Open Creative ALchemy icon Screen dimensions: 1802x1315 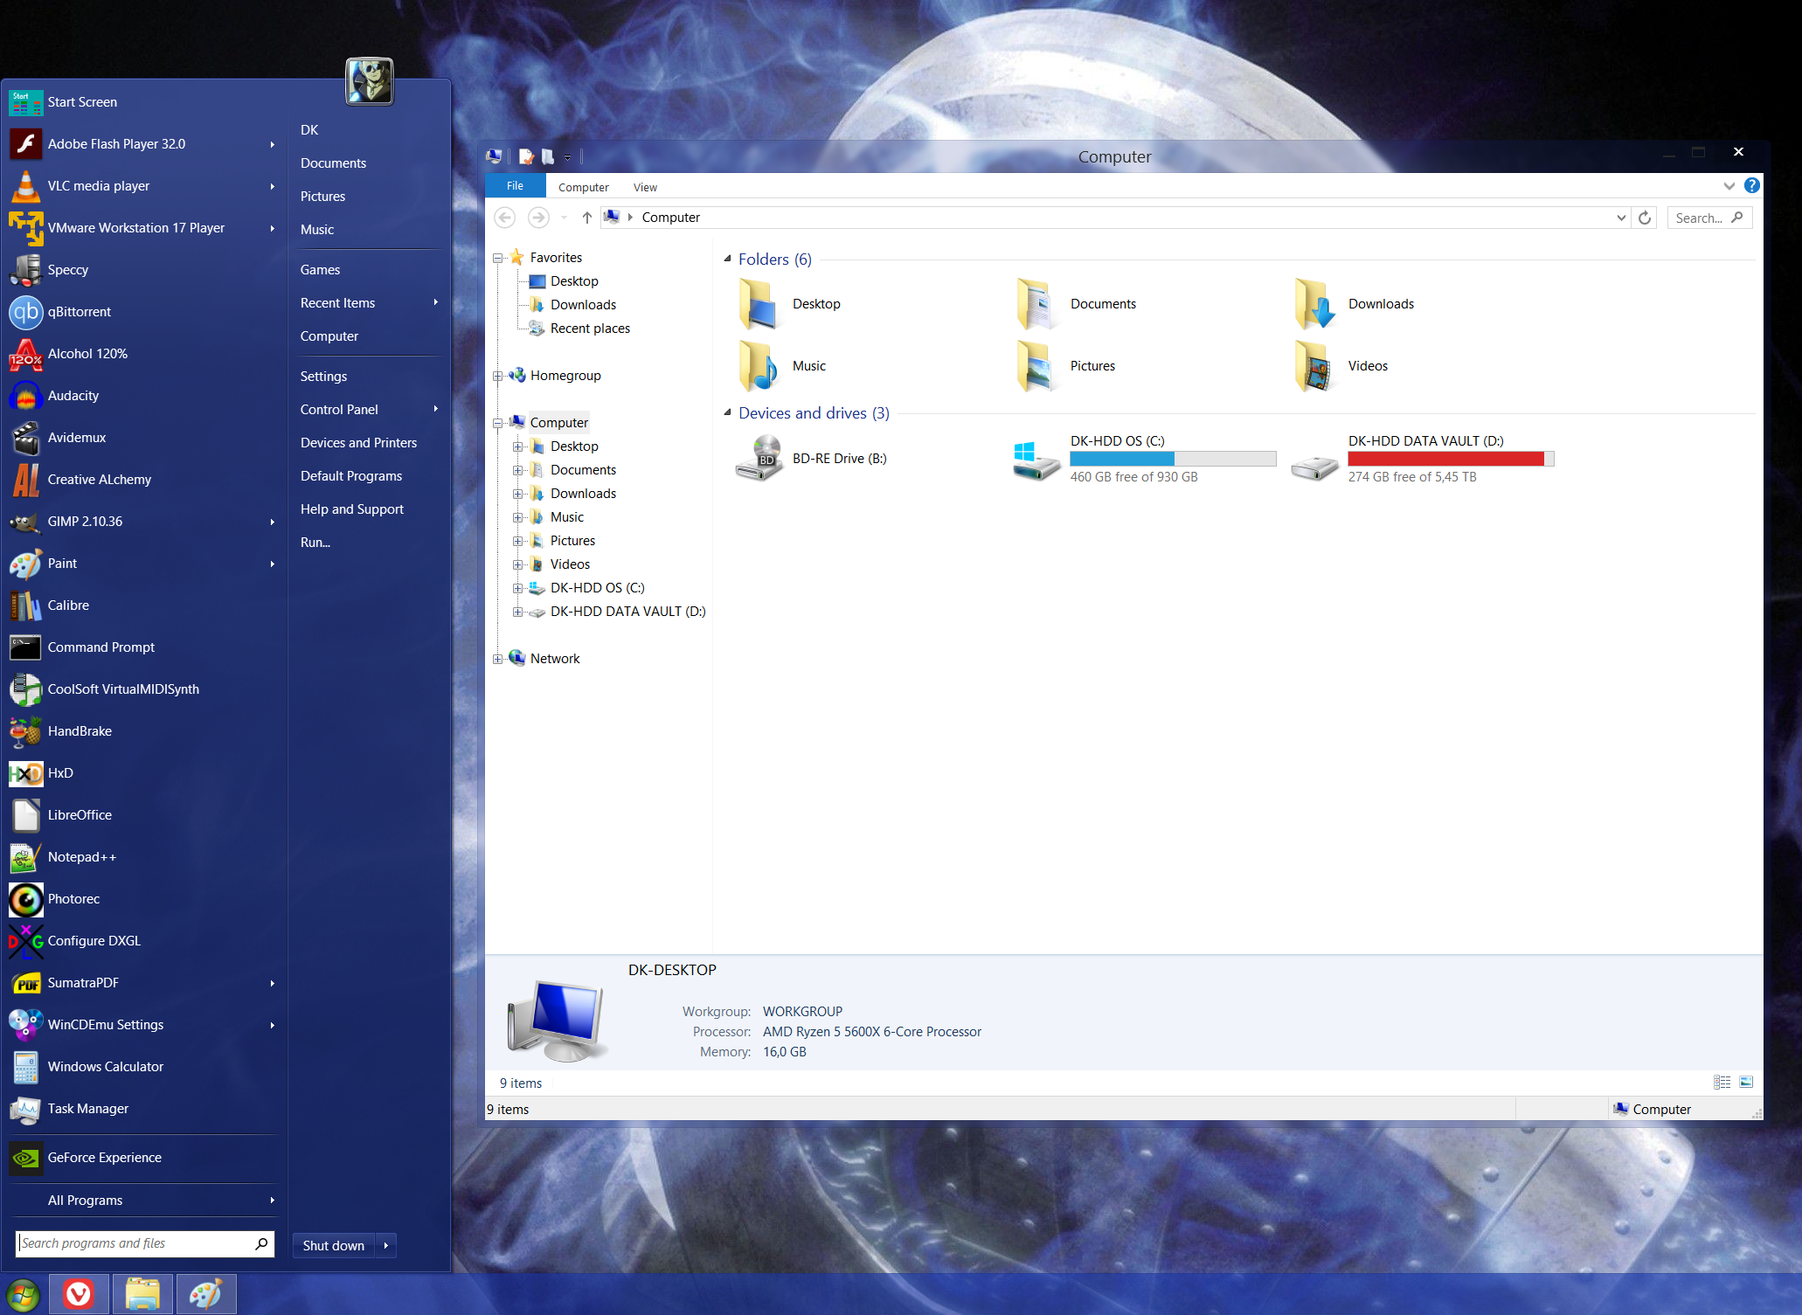coord(25,480)
